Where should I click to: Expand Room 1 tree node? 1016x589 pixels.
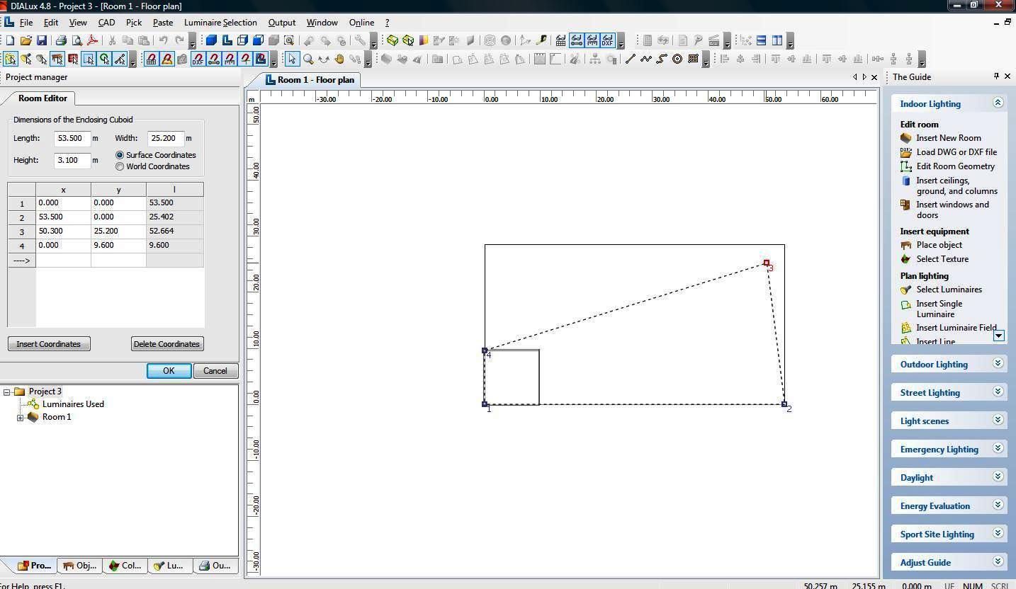click(x=21, y=418)
